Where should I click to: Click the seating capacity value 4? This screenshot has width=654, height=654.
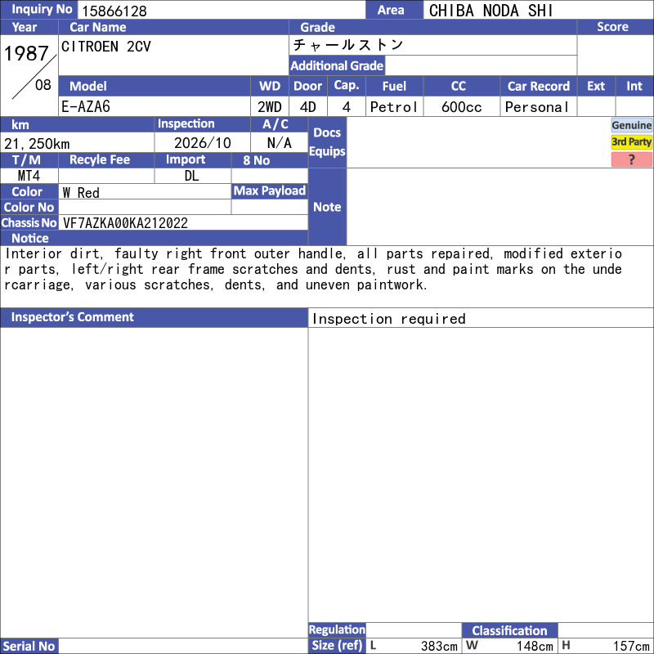pos(346,107)
